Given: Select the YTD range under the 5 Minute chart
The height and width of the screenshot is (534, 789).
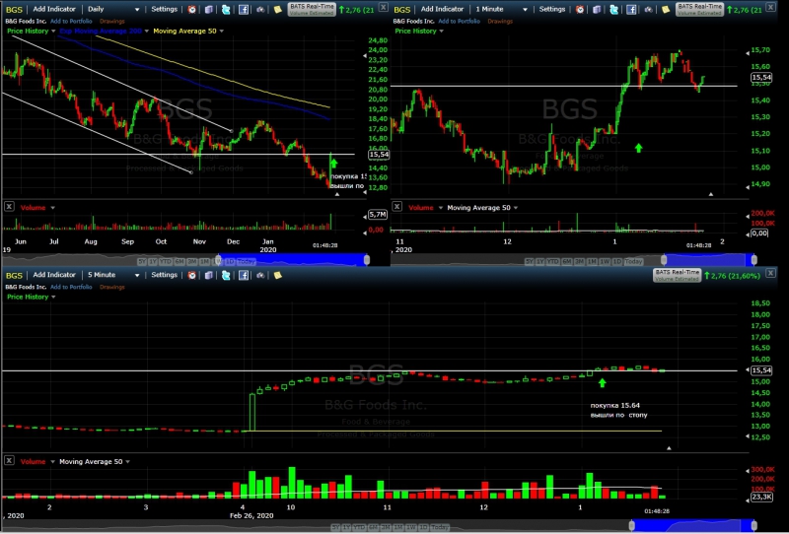Looking at the screenshot, I should coord(359,527).
